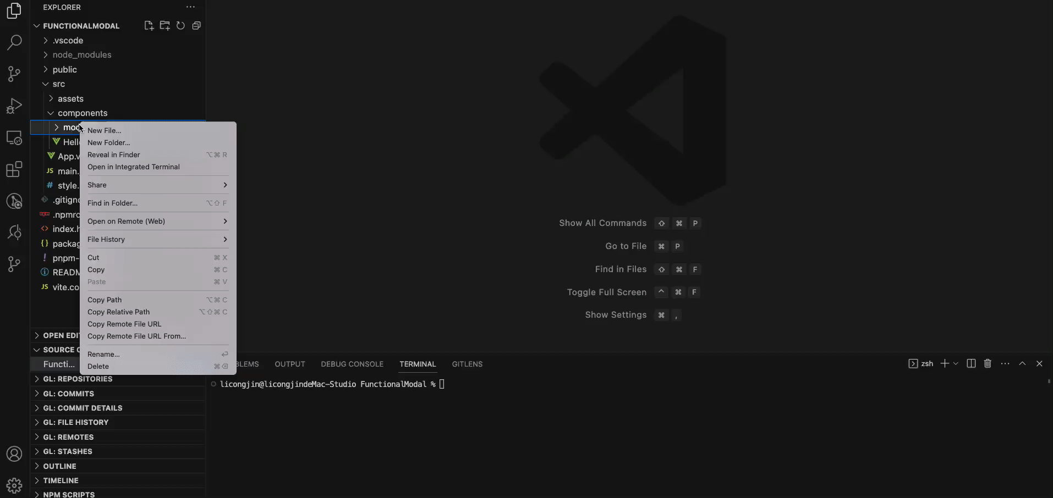
Task: Click the New Folder icon in explorer header
Action: [164, 26]
